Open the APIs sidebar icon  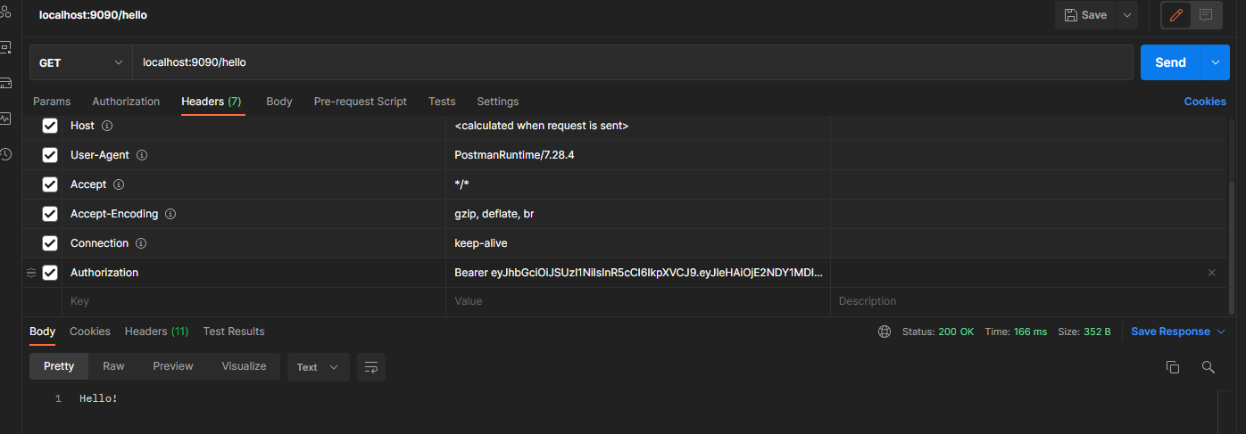tap(5, 12)
